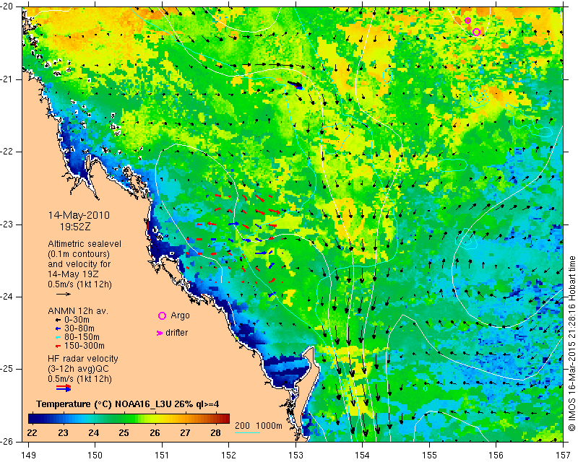Click the red 150-300m arrow legend marker
Screen dimensions: 578x462
click(58, 346)
